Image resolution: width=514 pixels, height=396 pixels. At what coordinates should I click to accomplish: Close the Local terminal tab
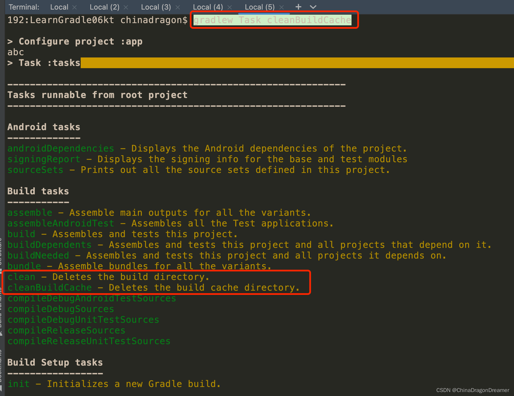[x=74, y=7]
